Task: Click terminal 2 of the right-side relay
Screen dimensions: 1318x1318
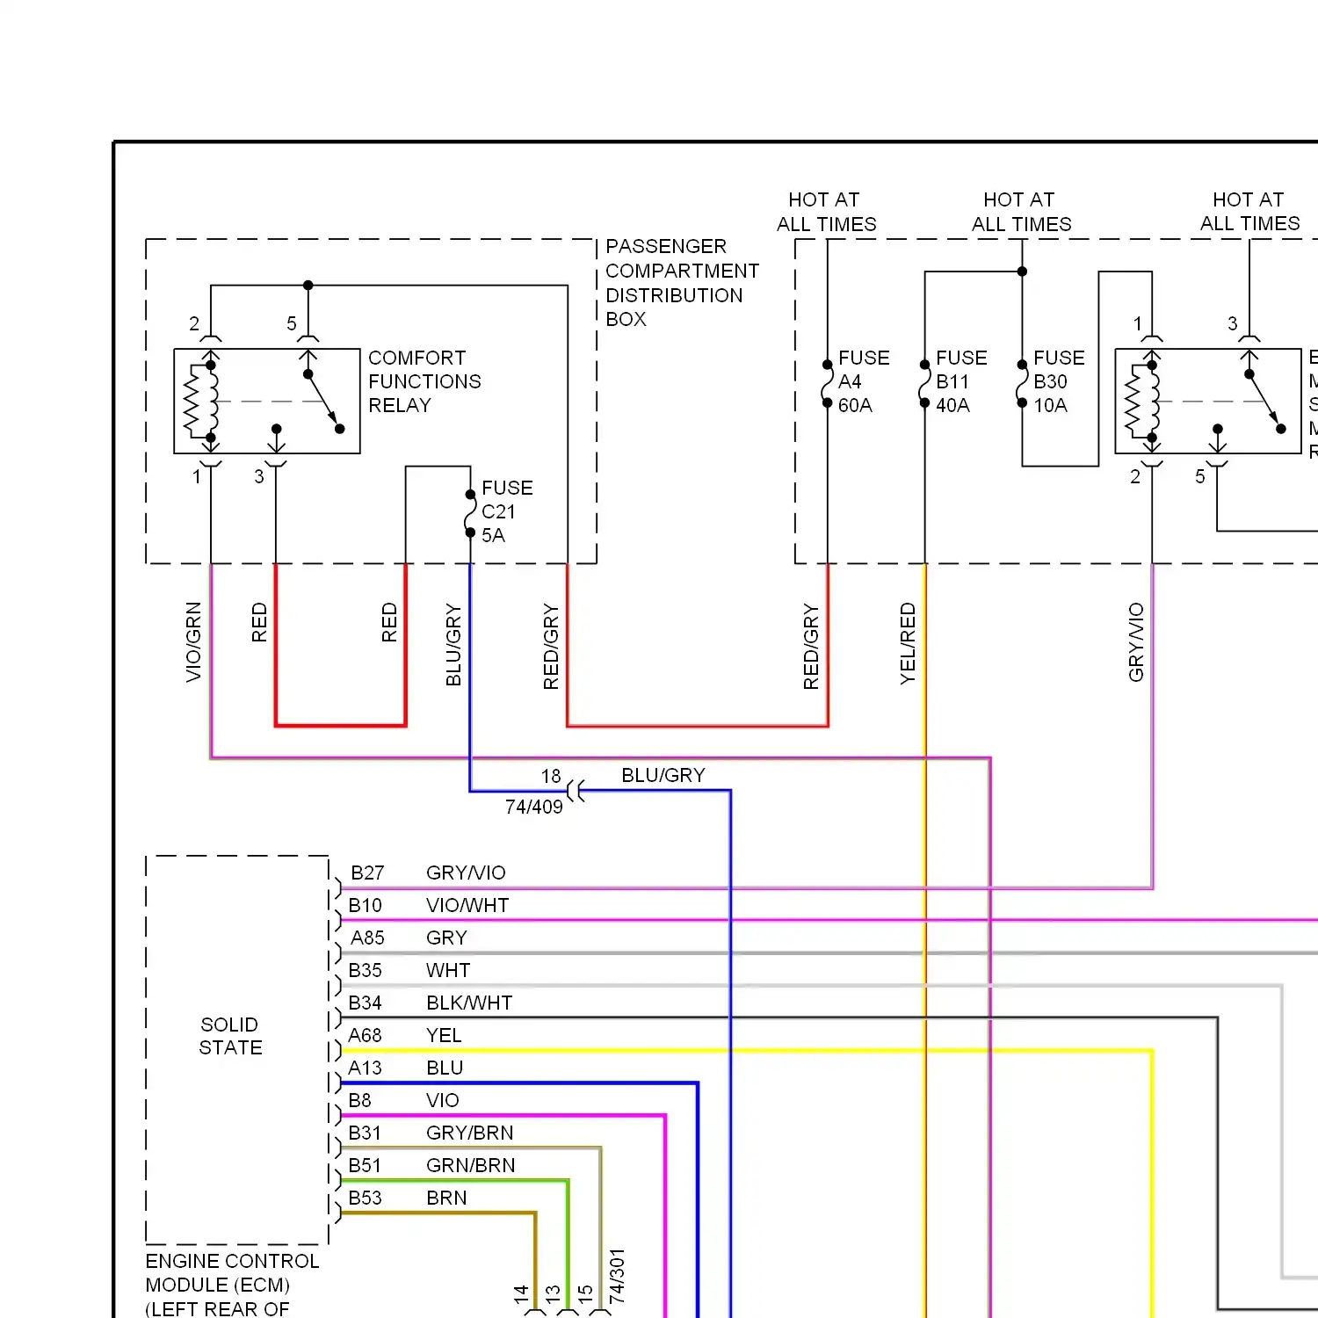Action: tap(1135, 476)
